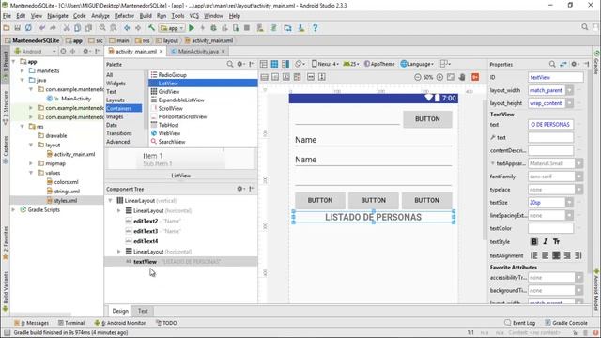Click the ID textView input field
601x338 pixels.
pos(555,77)
